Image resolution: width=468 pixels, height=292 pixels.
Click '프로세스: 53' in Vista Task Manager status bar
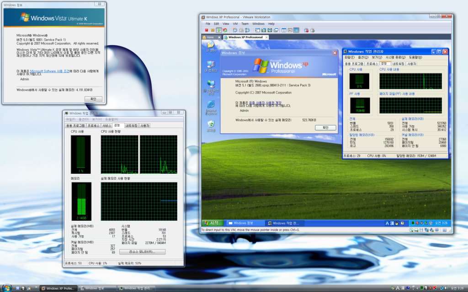coord(73,263)
